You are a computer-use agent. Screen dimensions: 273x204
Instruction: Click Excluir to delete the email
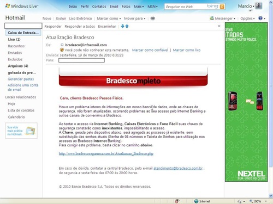point(61,18)
